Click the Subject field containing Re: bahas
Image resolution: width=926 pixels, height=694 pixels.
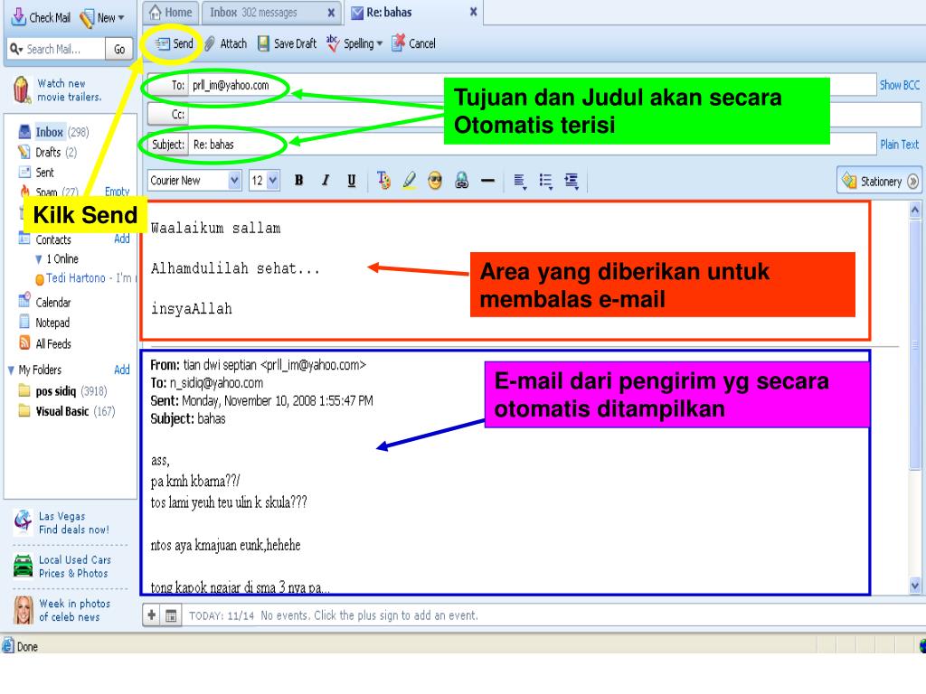pos(532,145)
